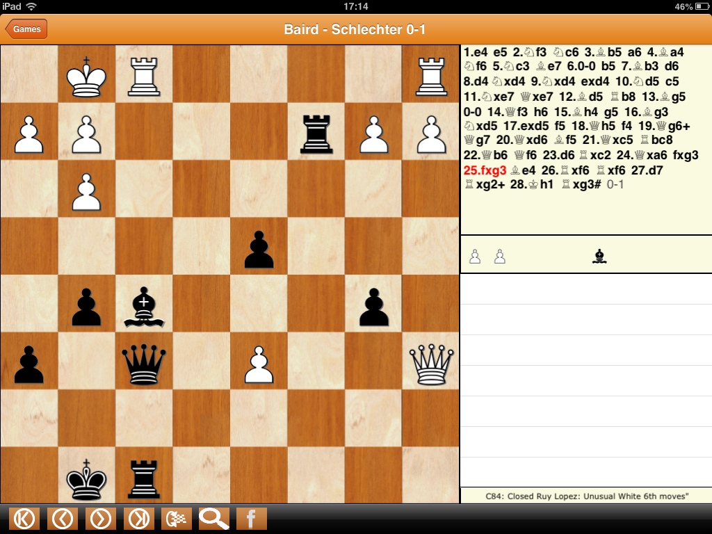Tap the white queen on the board
712x534 pixels.
pos(430,361)
